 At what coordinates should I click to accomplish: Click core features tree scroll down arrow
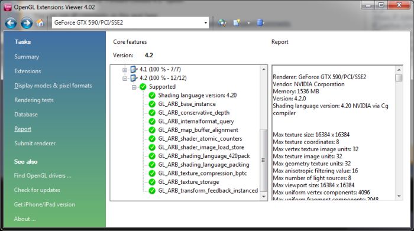(x=264, y=197)
